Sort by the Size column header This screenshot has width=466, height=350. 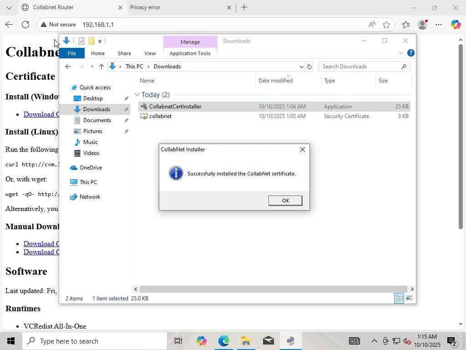click(383, 81)
